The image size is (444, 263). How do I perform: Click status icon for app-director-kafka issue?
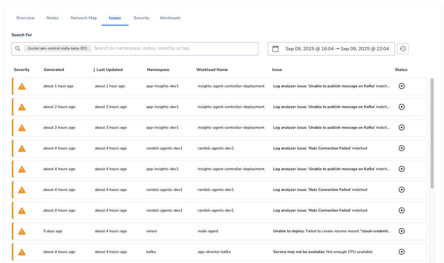(401, 252)
